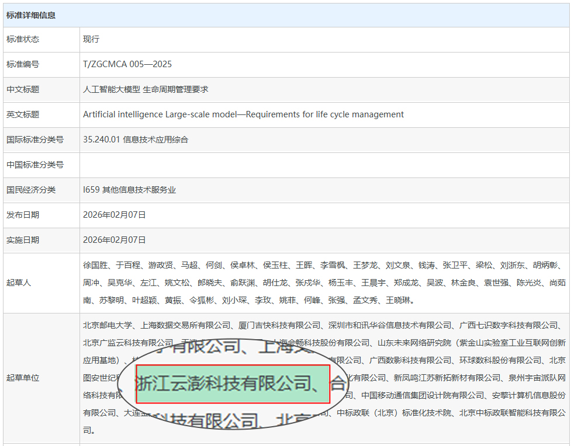Click the date next to 发布日期

(x=115, y=215)
